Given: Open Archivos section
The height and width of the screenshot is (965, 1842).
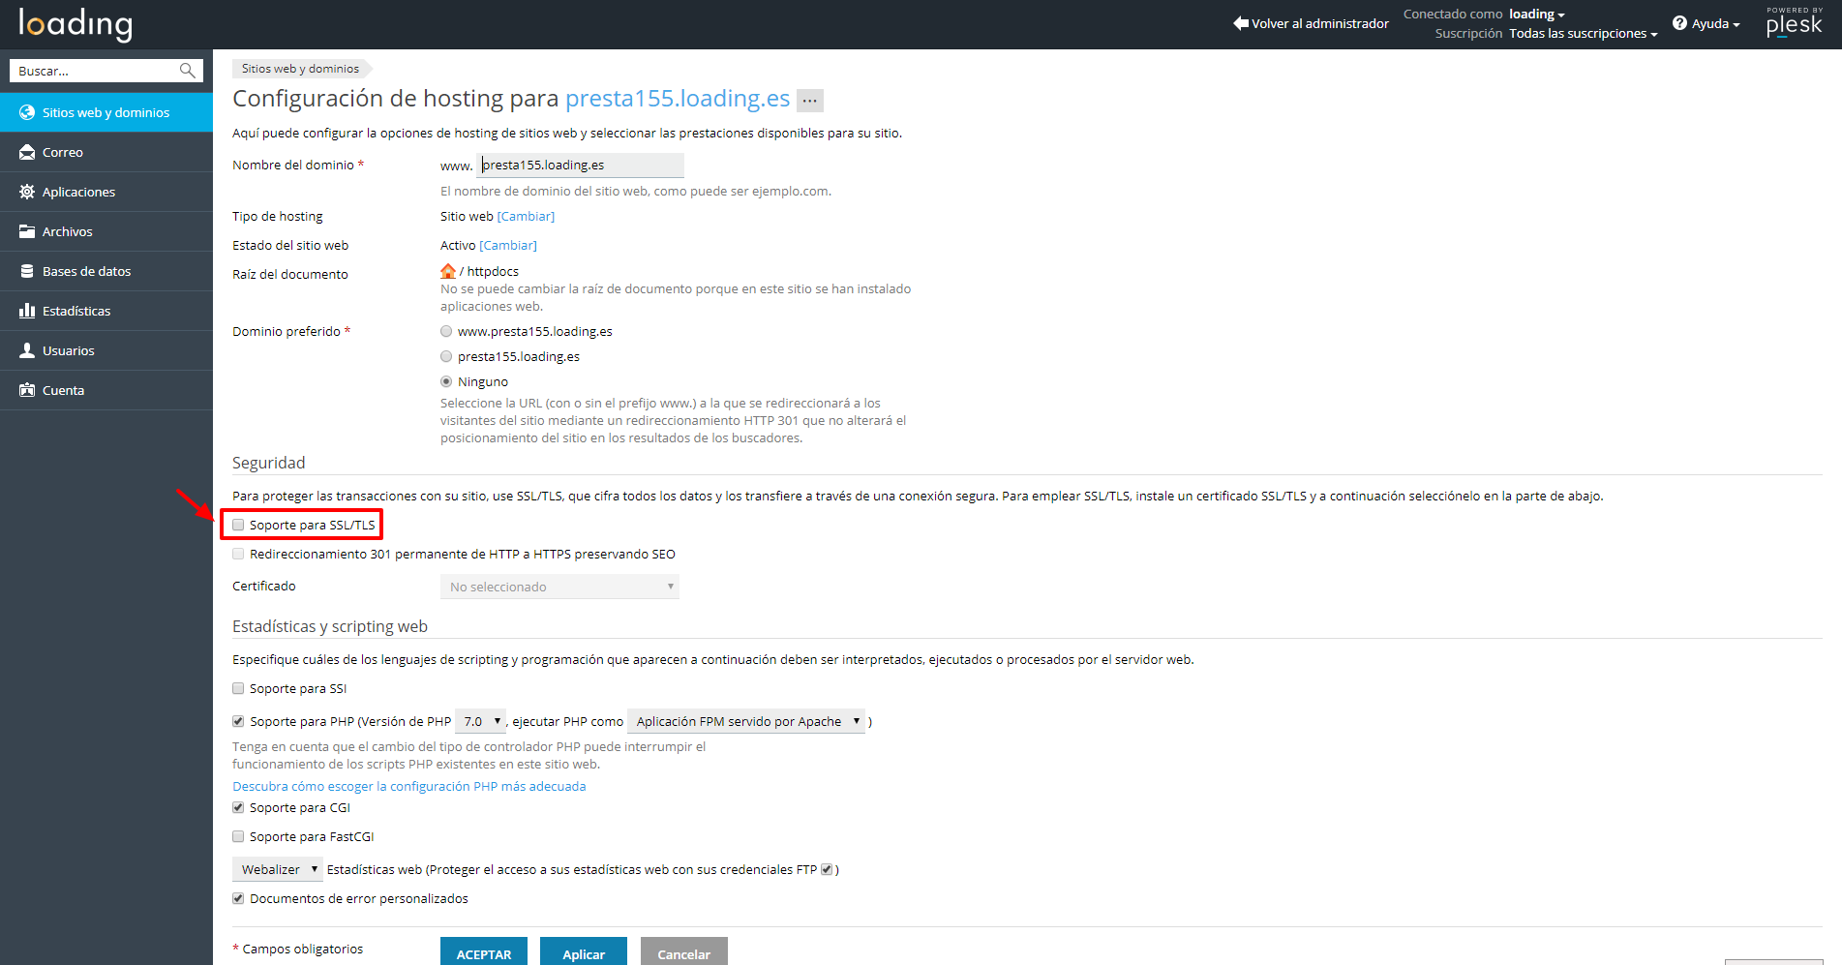Looking at the screenshot, I should point(106,231).
